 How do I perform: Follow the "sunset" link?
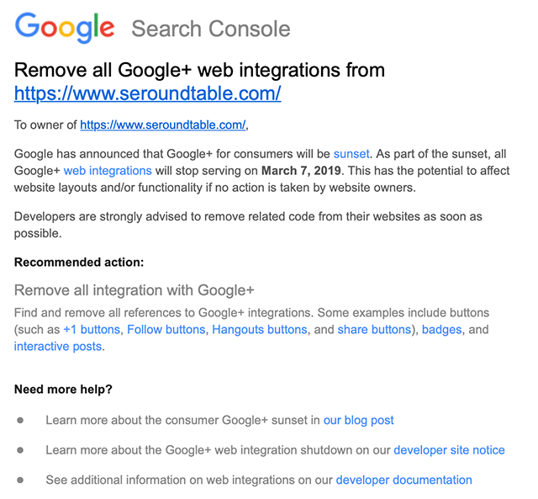point(351,155)
